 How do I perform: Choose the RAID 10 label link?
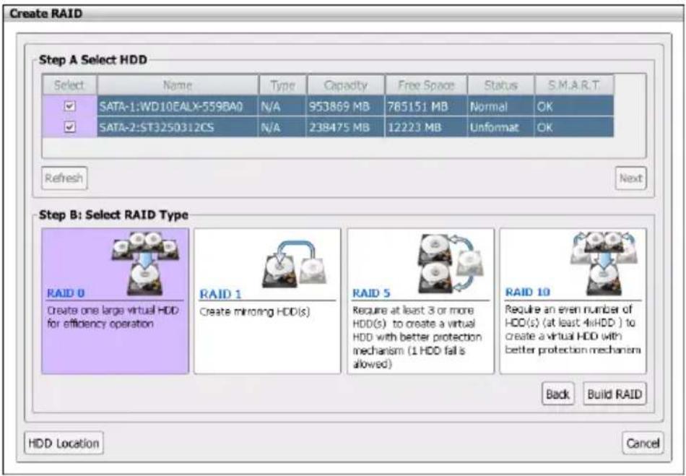[528, 293]
